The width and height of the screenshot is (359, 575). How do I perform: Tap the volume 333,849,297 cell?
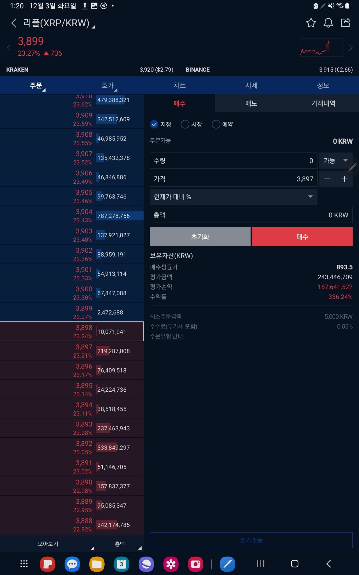(120, 448)
